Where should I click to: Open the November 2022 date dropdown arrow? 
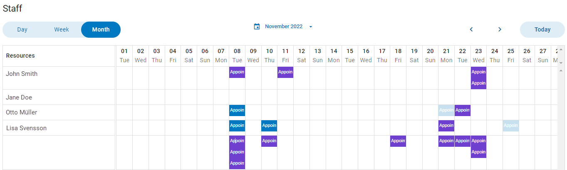pos(310,27)
